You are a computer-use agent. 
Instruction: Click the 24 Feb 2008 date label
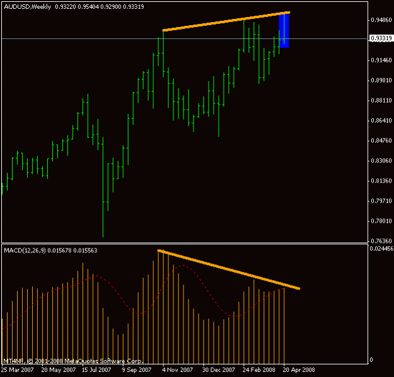tap(259, 369)
